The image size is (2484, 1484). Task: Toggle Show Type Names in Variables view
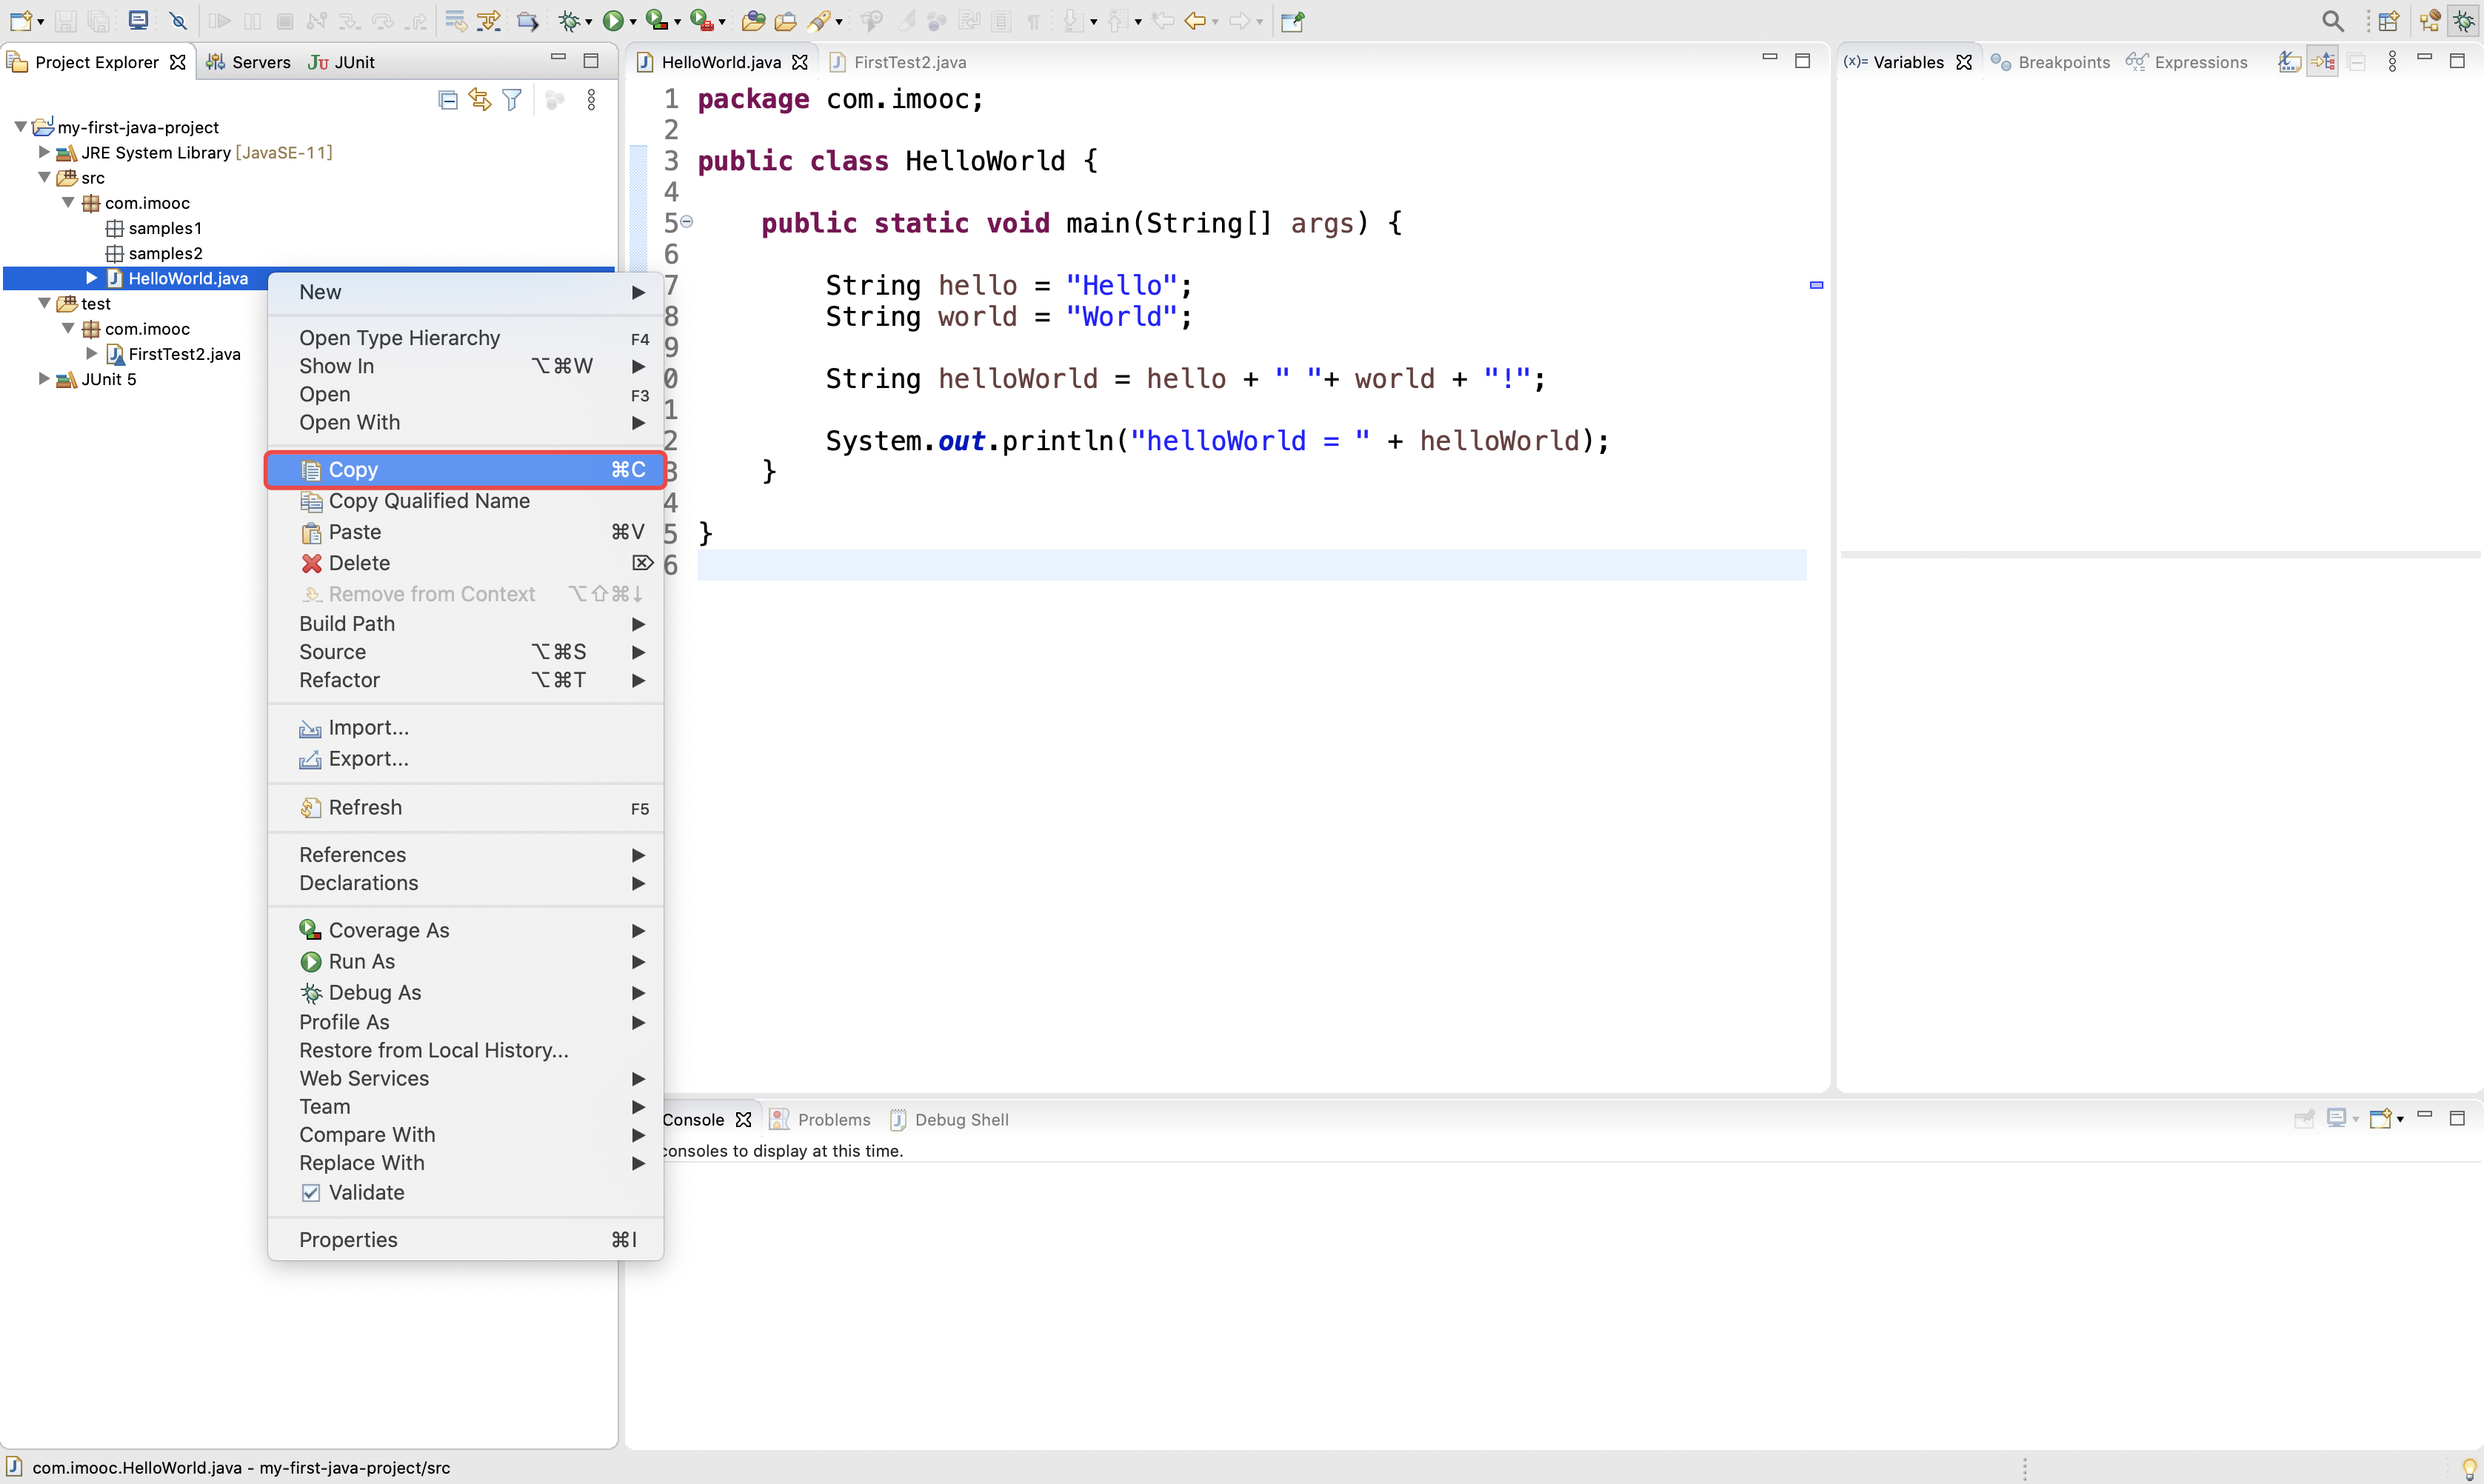tap(2290, 62)
